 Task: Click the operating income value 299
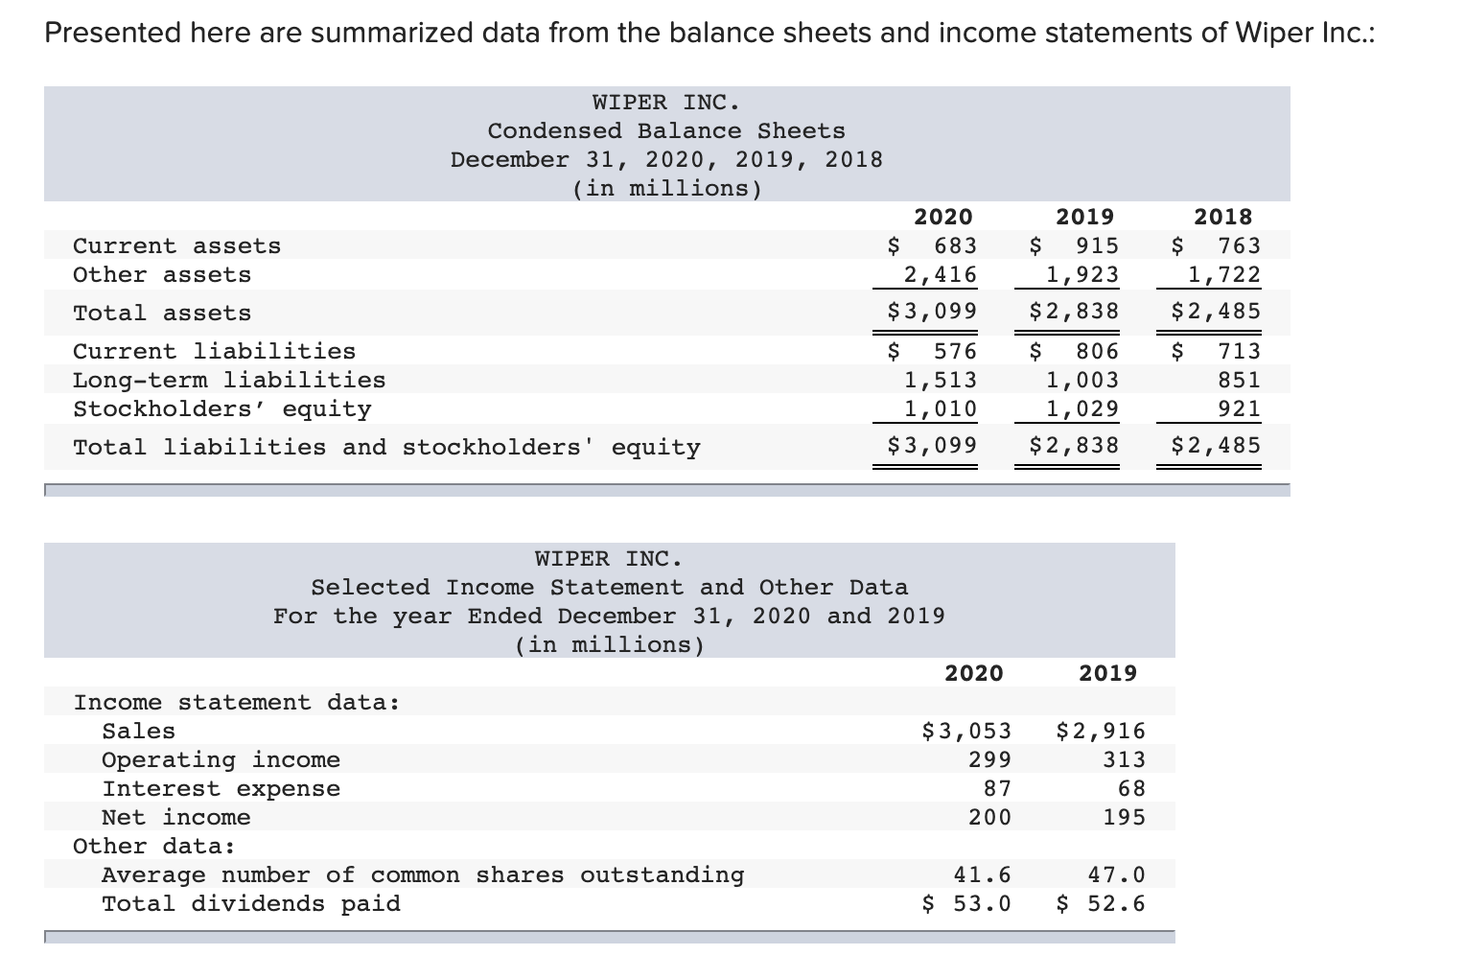(x=989, y=760)
